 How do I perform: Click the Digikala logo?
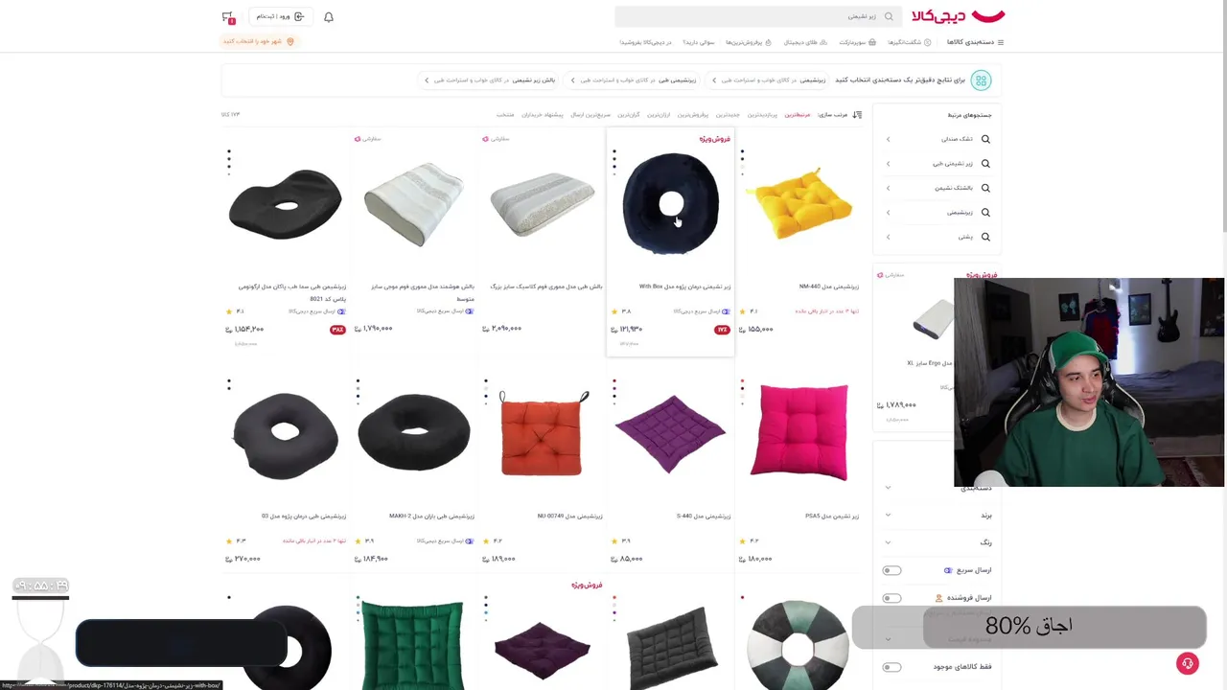pyautogui.click(x=958, y=16)
